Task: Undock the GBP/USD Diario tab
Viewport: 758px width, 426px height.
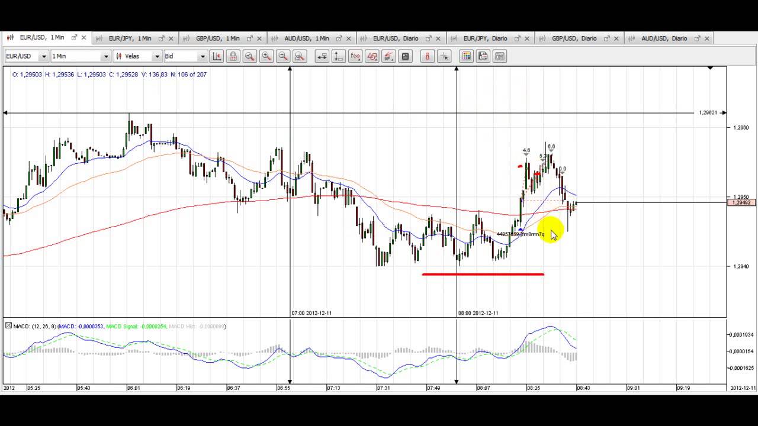Action: click(x=607, y=38)
